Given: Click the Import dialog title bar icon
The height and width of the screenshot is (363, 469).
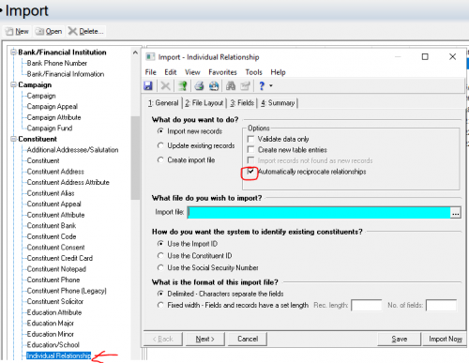Looking at the screenshot, I should [150, 57].
